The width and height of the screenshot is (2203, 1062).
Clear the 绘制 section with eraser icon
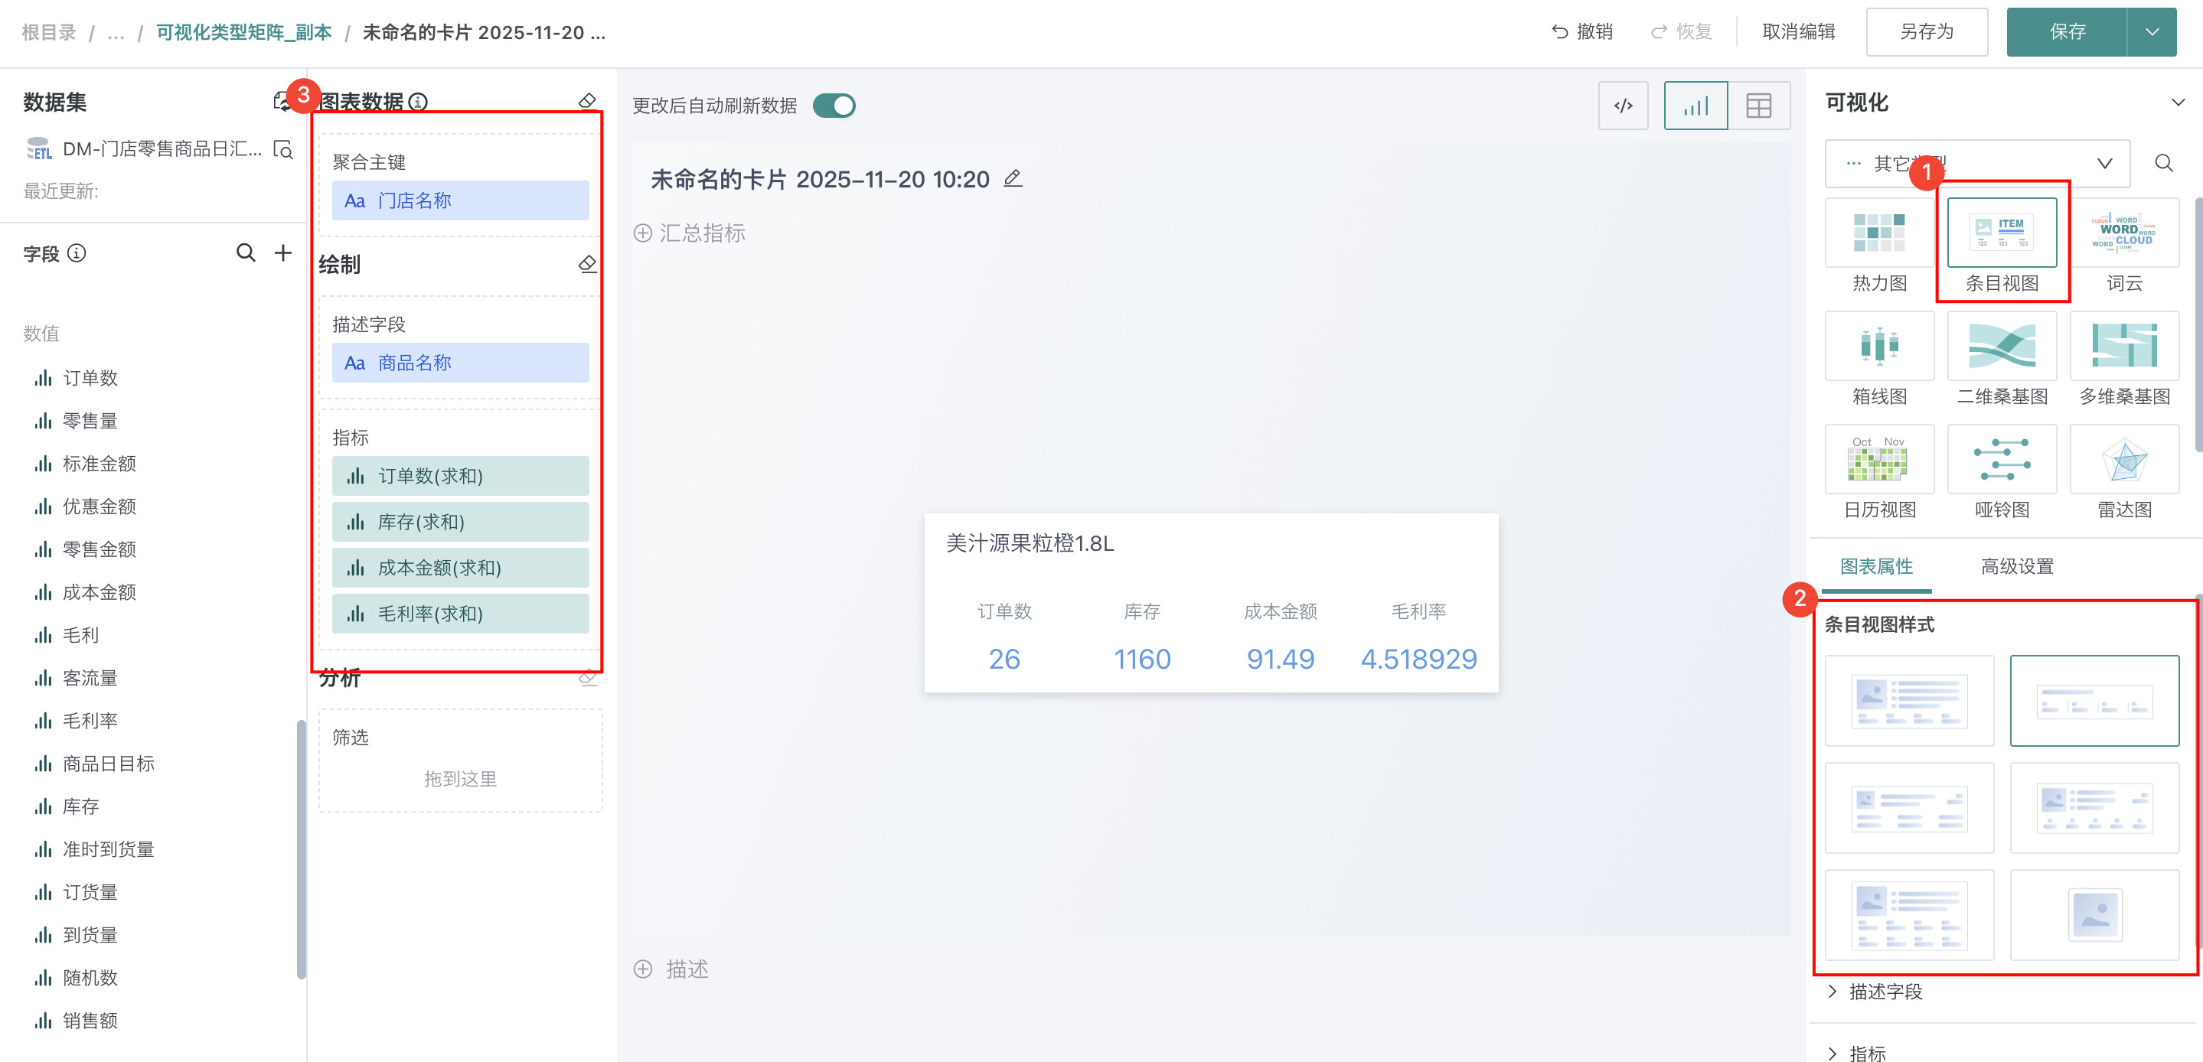click(x=586, y=264)
